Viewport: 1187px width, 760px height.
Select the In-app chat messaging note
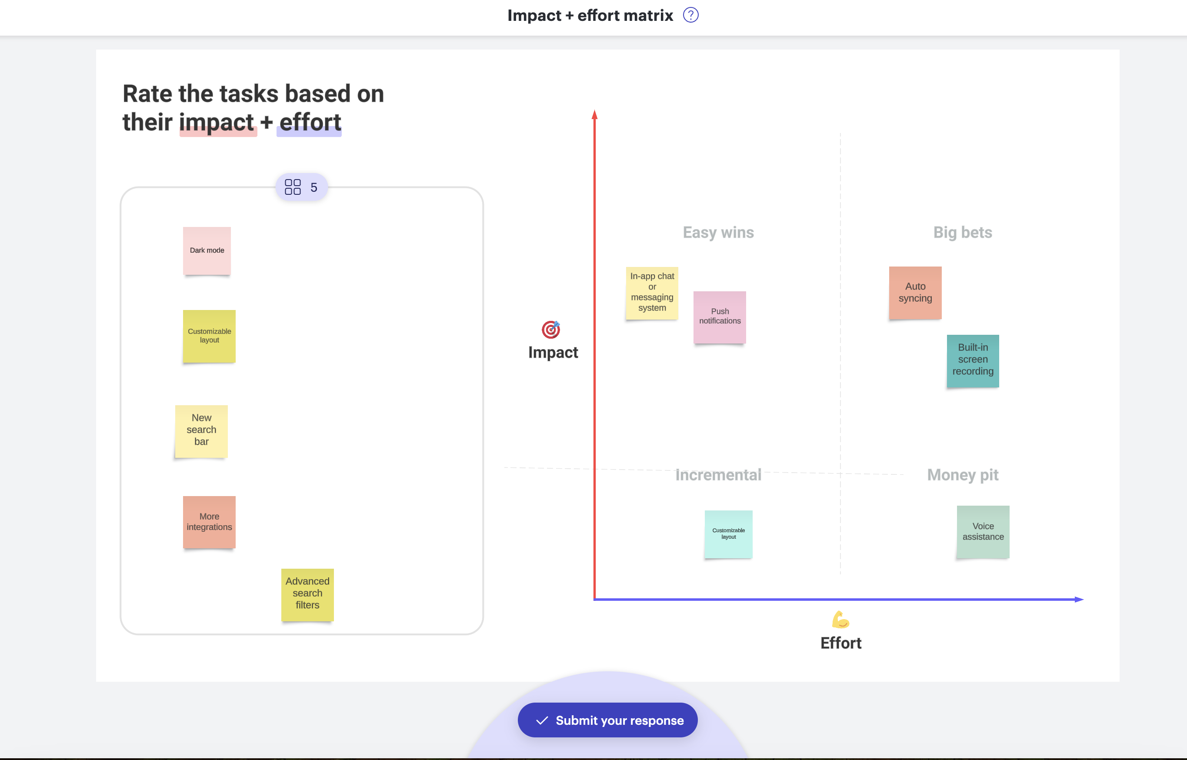652,293
